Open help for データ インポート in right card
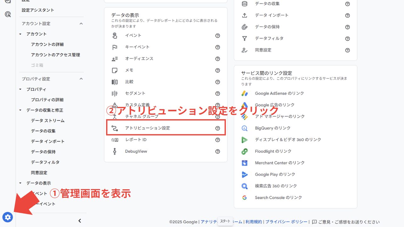Screen dimensions: 404x227 (x=347, y=15)
